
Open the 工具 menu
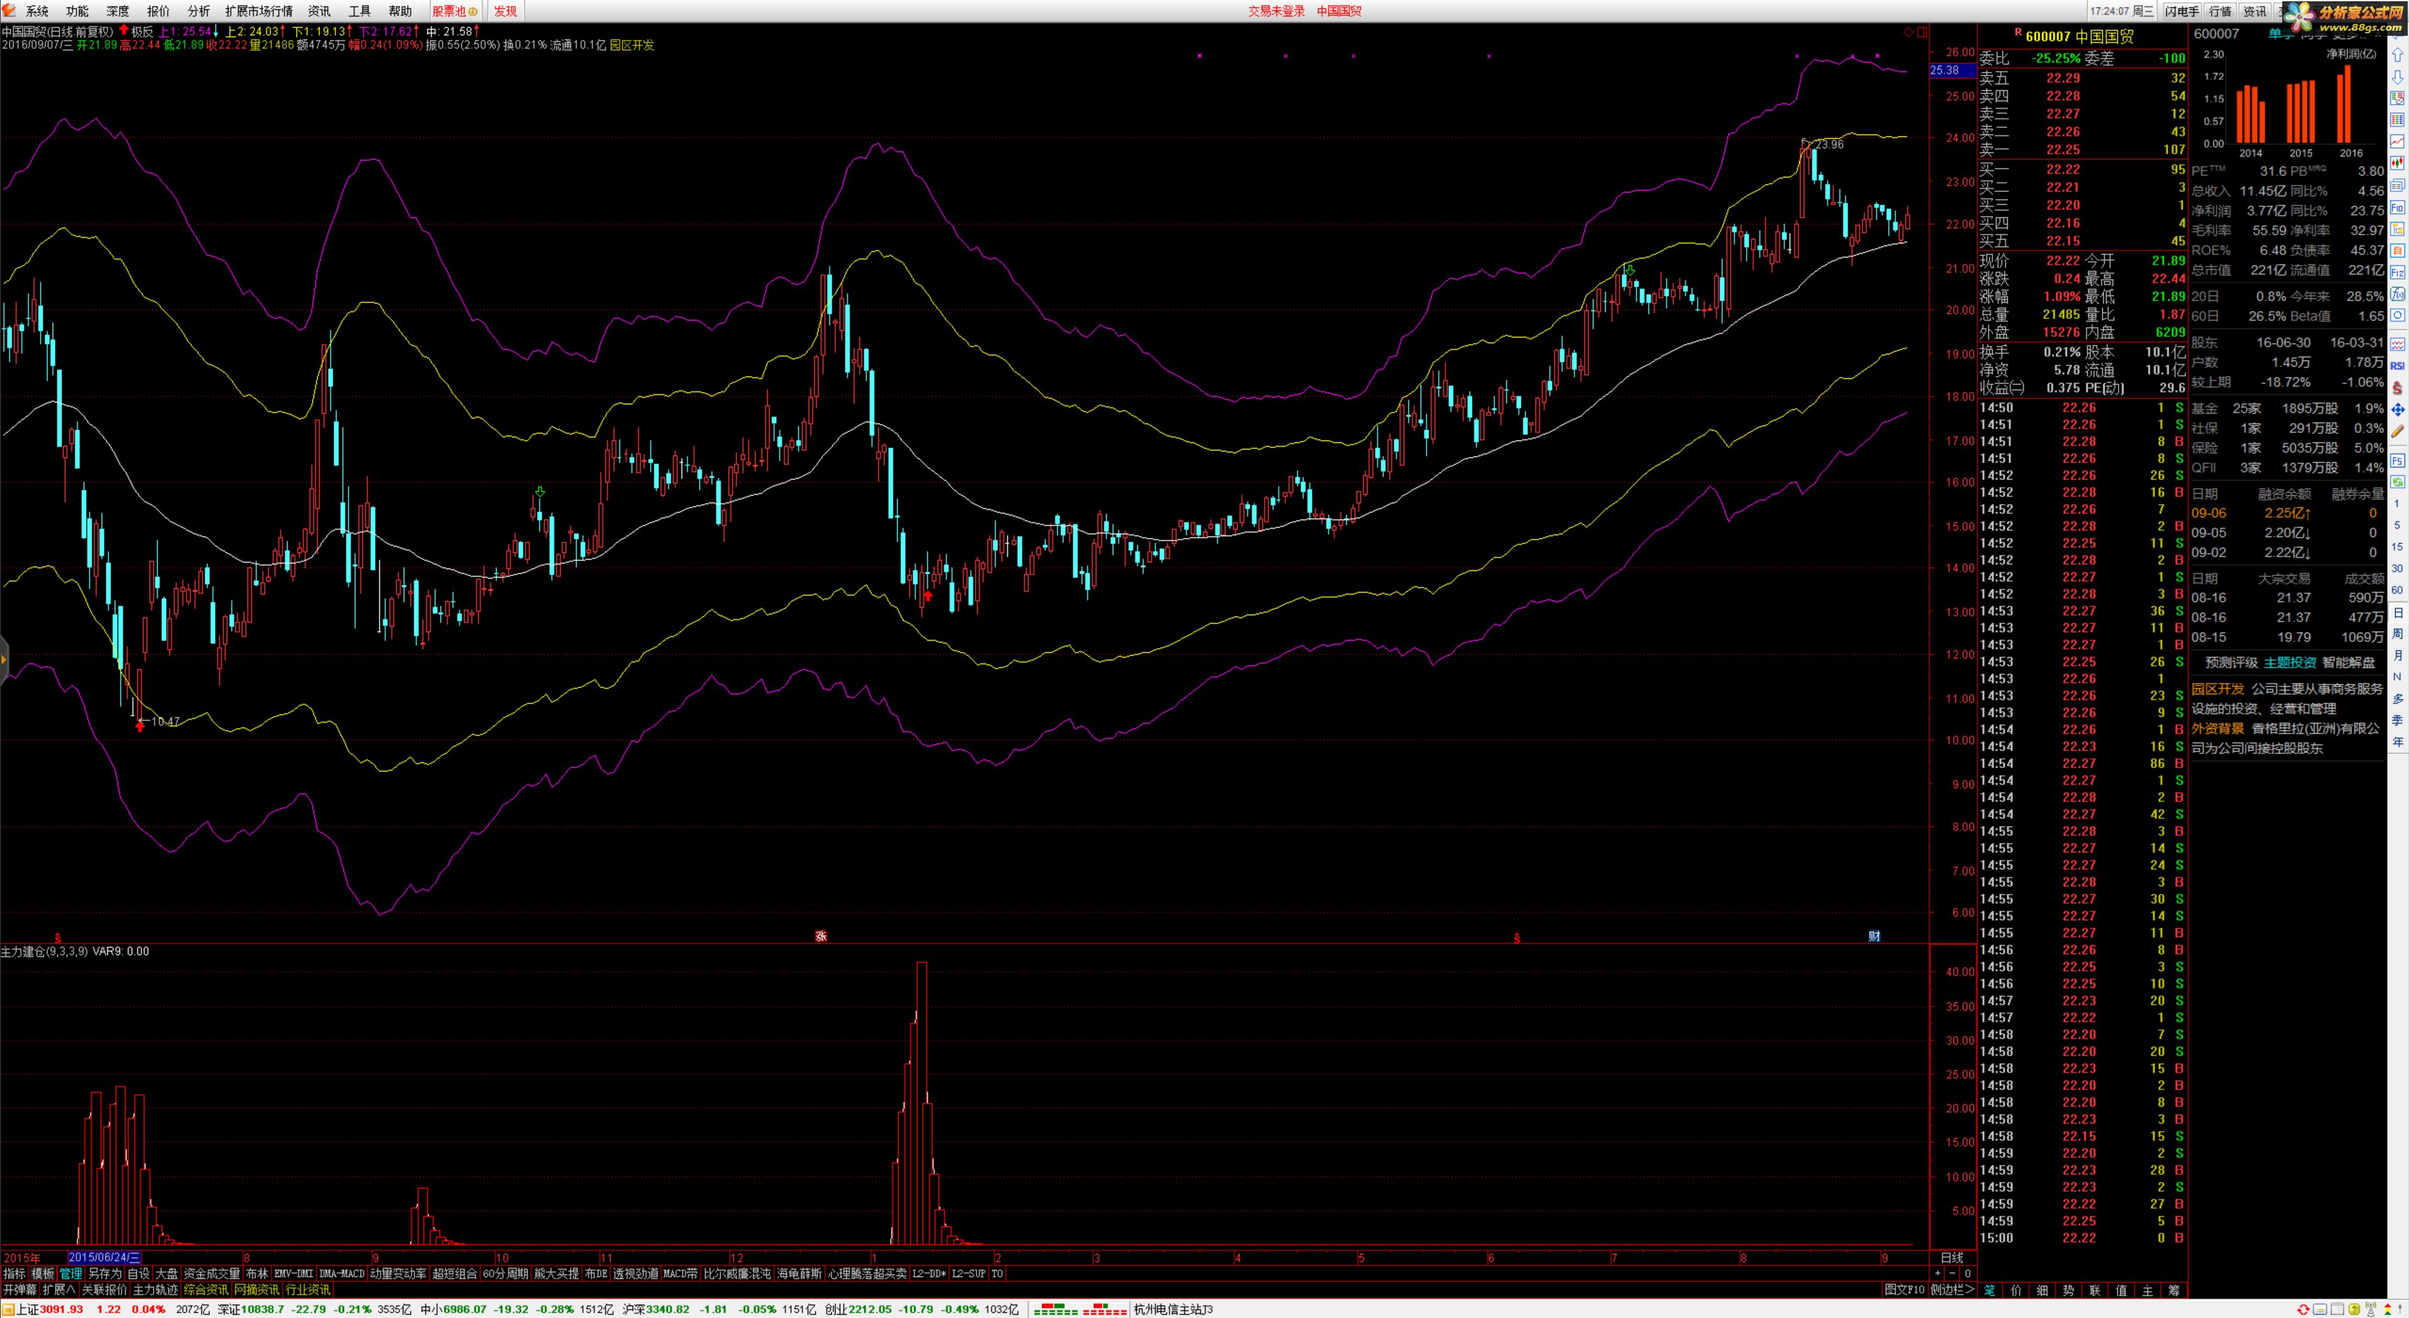(359, 11)
